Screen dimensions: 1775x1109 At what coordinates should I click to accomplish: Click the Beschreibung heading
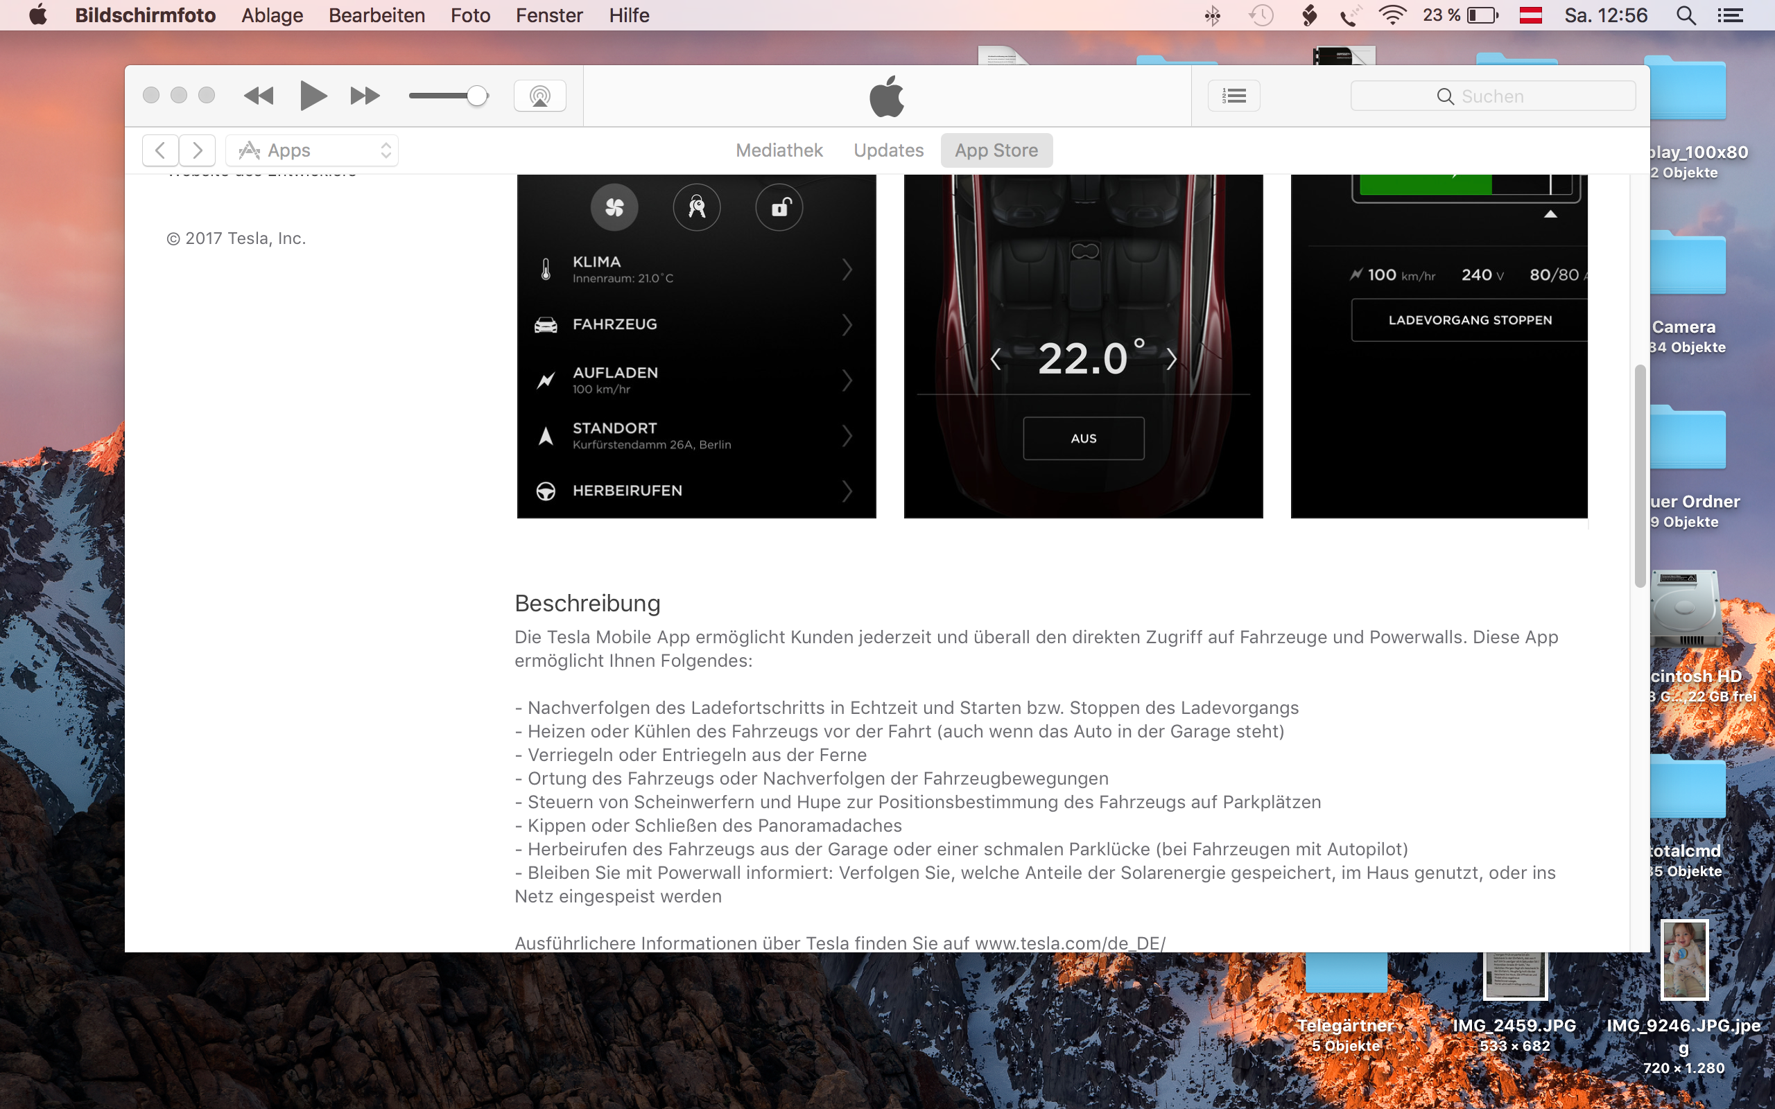point(587,603)
